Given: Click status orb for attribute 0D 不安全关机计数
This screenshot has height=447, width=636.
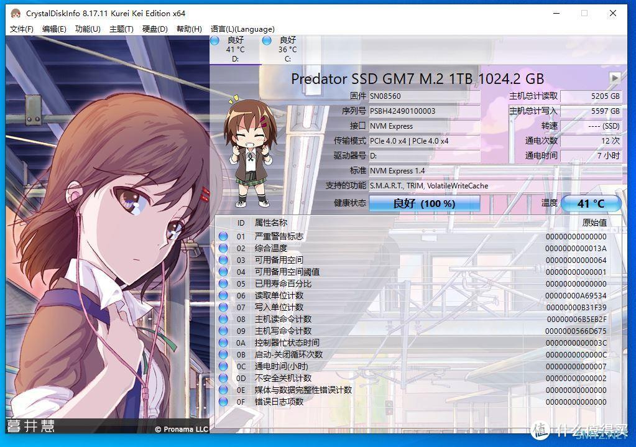Looking at the screenshot, I should [x=223, y=378].
